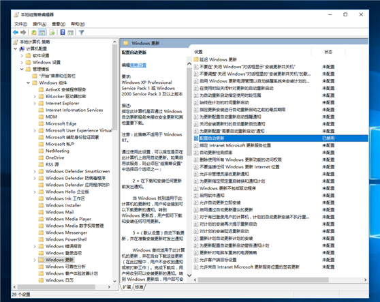Select the Windows Installer tree folder
380x302 pixels.
[63, 205]
